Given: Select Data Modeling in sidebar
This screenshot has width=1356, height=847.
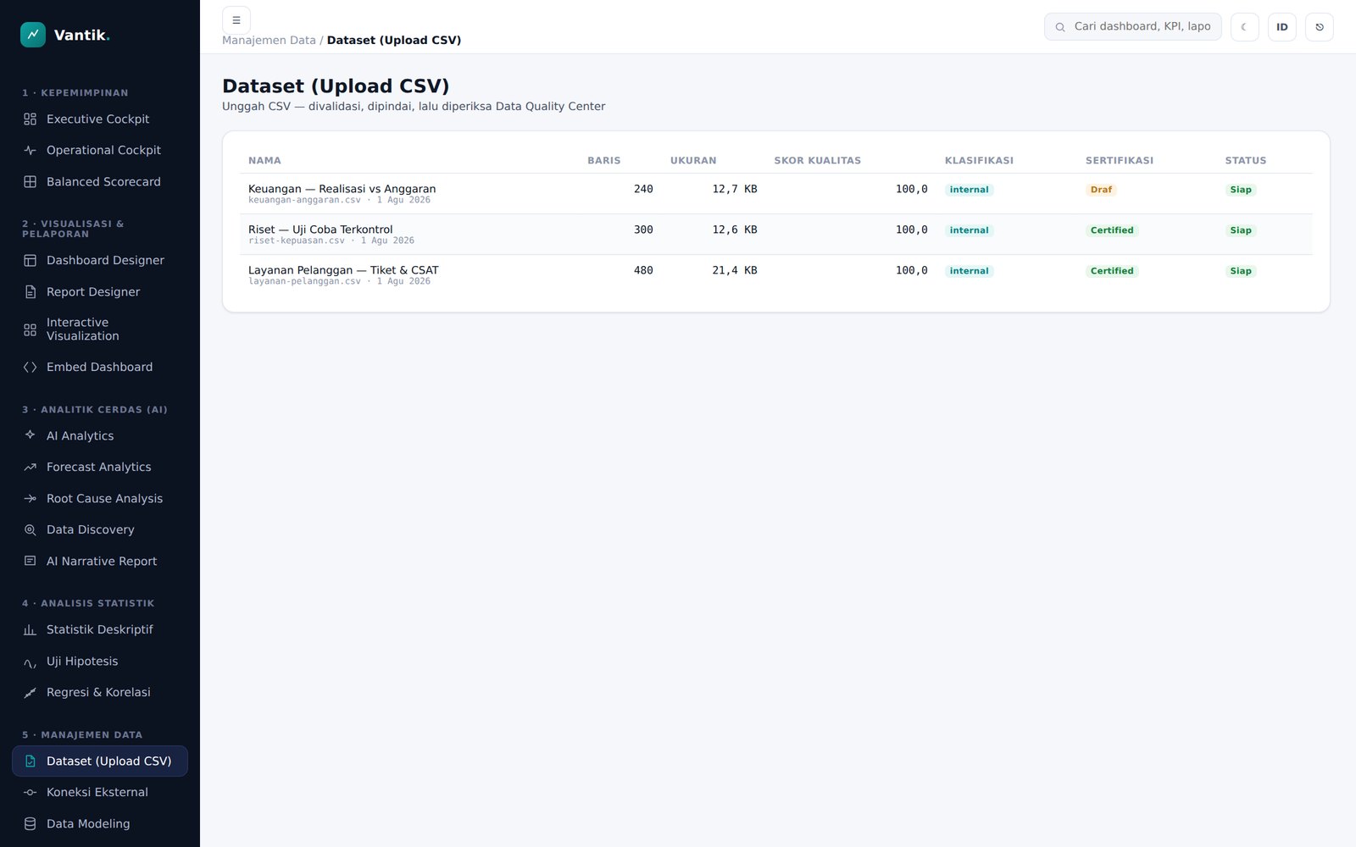Looking at the screenshot, I should 100,824.
